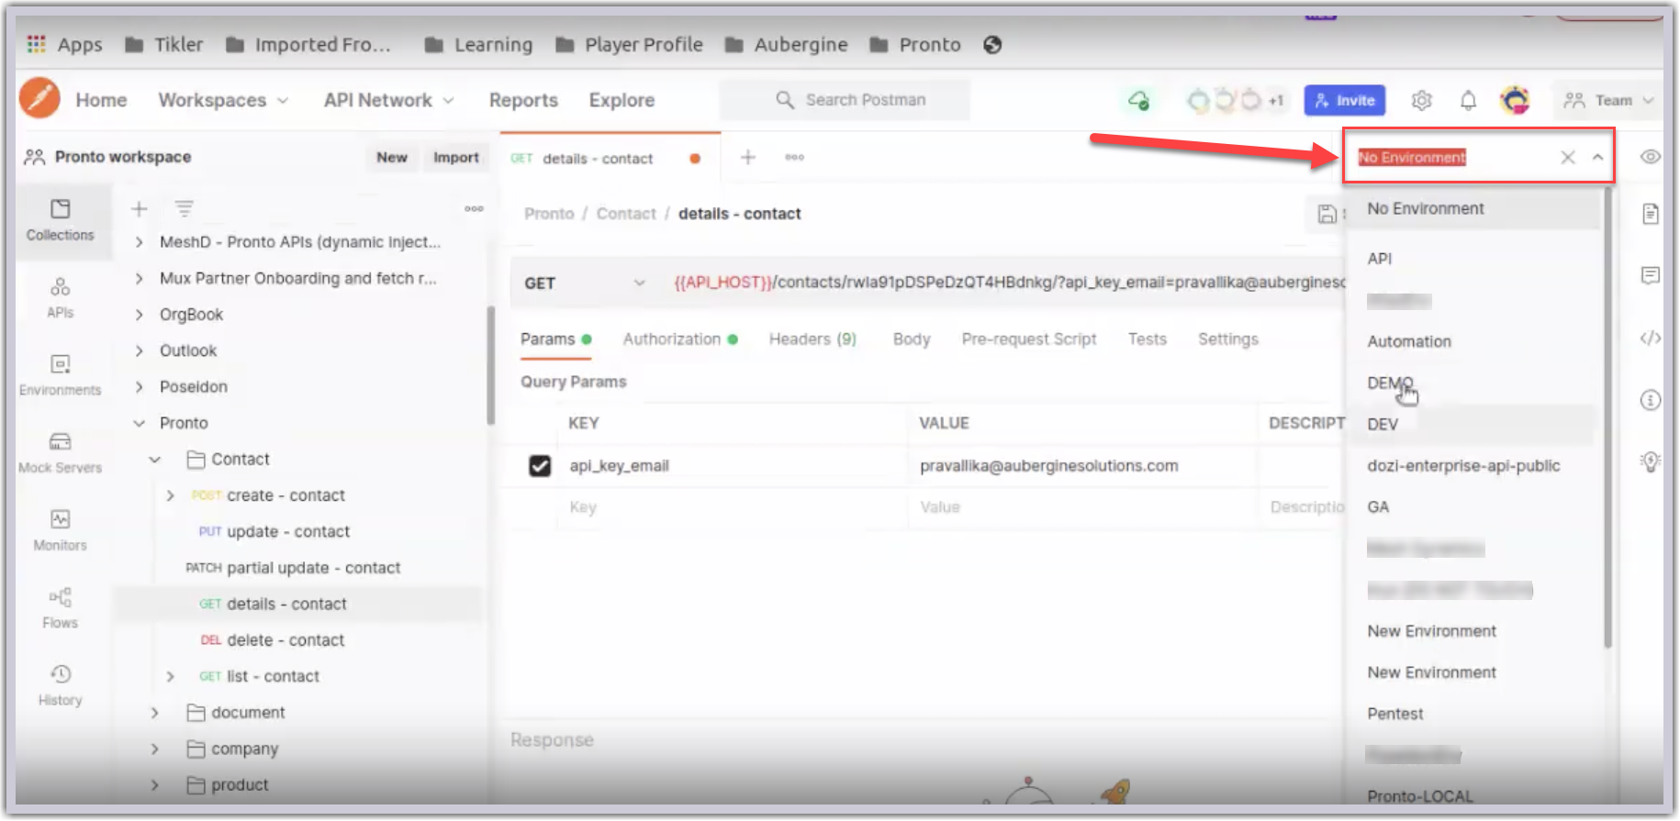
Task: Switch to the Params tab
Action: click(555, 339)
